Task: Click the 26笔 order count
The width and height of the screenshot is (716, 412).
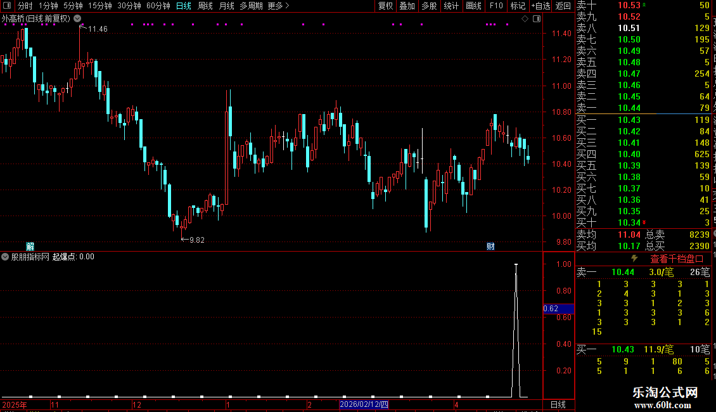Action: tap(700, 272)
